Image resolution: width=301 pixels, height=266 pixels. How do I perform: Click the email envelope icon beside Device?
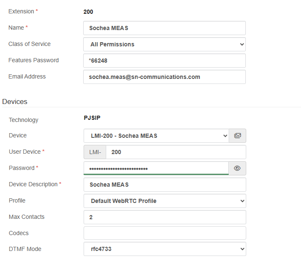pos(237,136)
